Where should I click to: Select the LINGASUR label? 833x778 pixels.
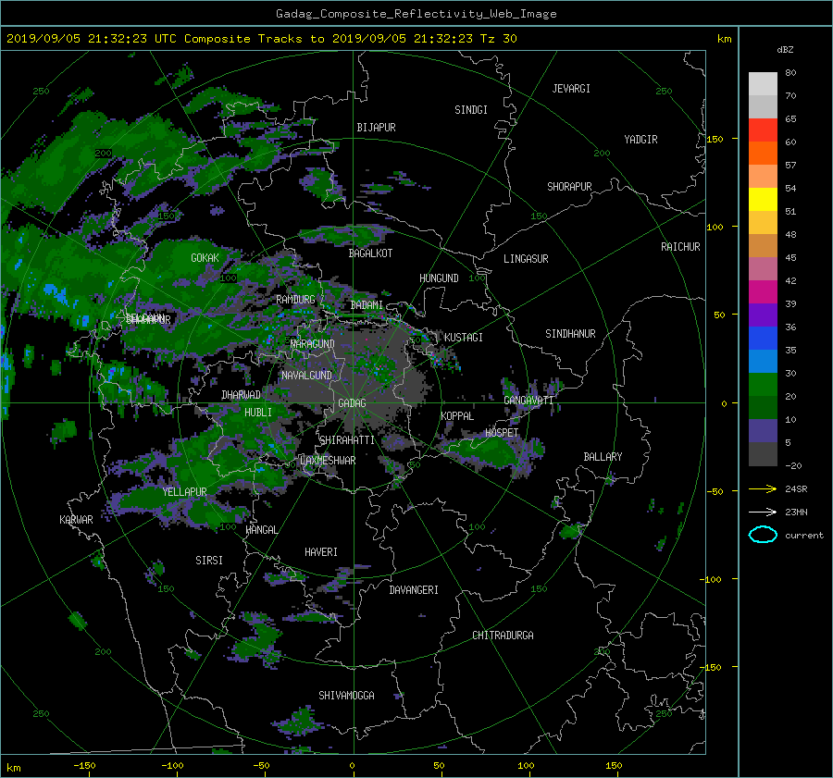click(x=526, y=259)
